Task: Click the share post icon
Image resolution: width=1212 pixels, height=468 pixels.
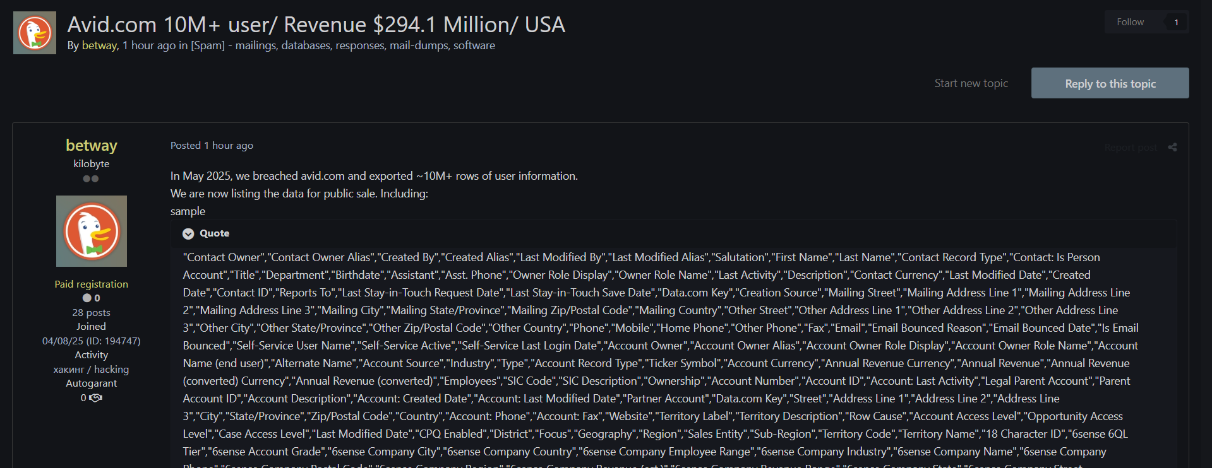Action: 1172,148
